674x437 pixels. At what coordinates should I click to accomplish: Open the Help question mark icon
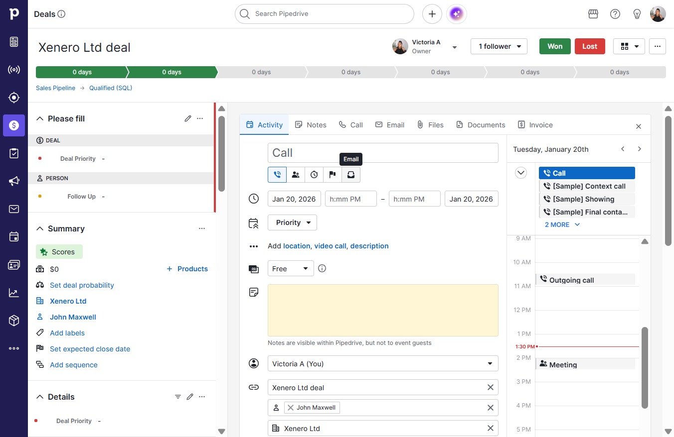pos(615,14)
